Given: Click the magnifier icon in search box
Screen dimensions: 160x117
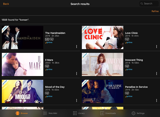Looking at the screenshot, I should pos(142,4).
